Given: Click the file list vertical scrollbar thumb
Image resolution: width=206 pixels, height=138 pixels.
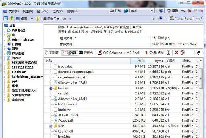Looking at the screenshot, I should (201, 79).
